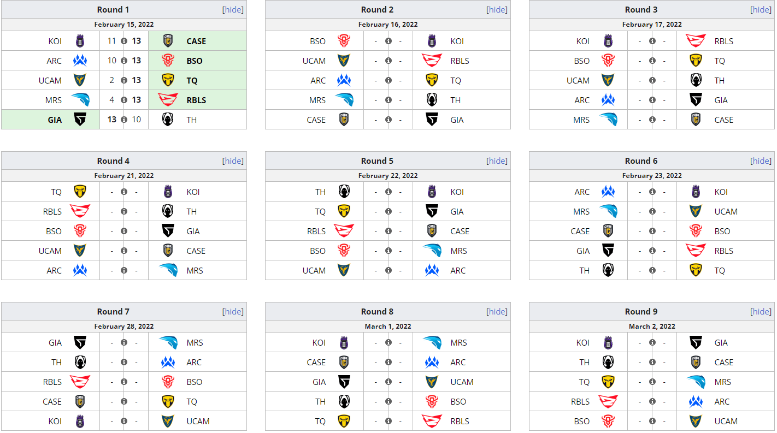777x433 pixels.
Task: Click the RBLS logo in Round 2
Action: point(431,61)
